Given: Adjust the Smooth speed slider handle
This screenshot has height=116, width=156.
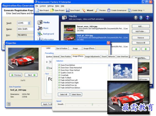Looking at the screenshot, I should click(x=92, y=104).
